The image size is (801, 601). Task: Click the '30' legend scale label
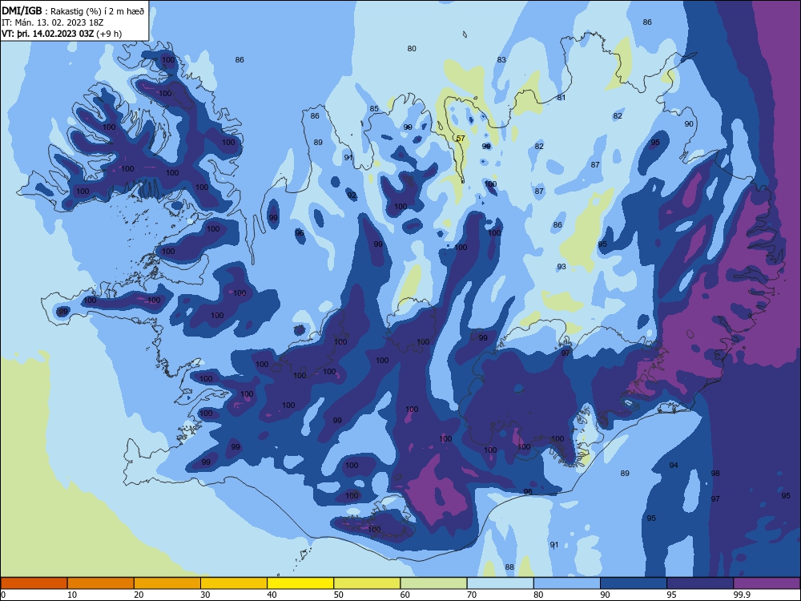point(205,595)
